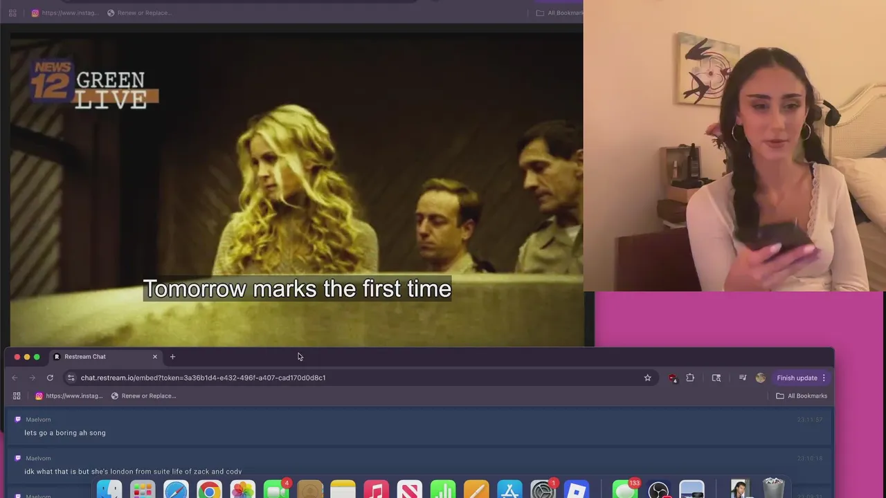Click the 'london from suite life' chat message
Image resolution: width=886 pixels, height=498 pixels.
tap(133, 472)
